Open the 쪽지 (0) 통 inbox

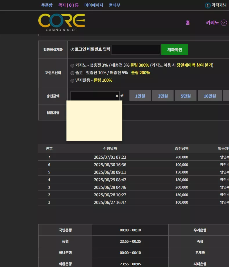point(68,5)
